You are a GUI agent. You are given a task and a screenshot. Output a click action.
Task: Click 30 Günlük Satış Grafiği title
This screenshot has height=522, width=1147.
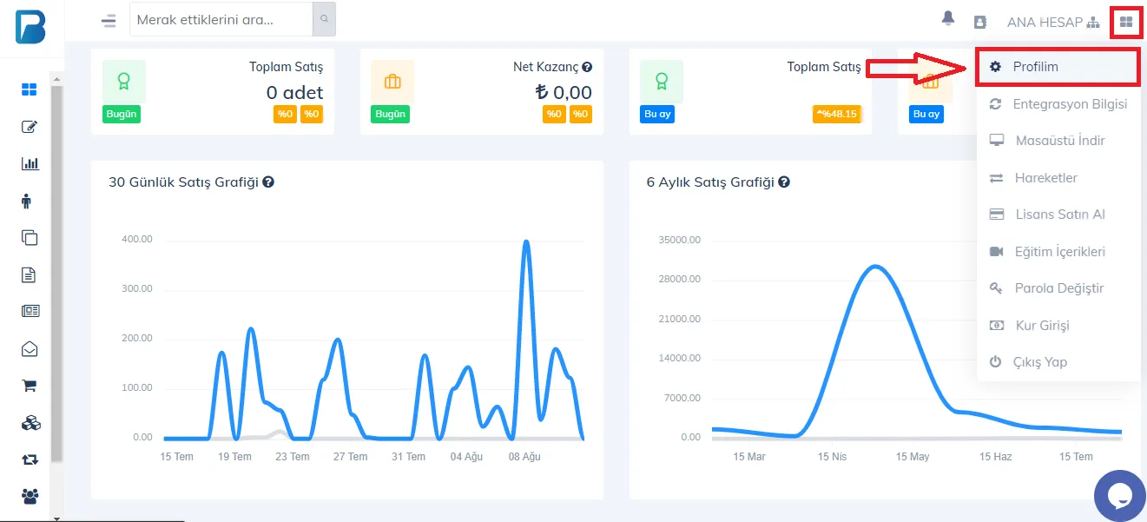(x=183, y=182)
